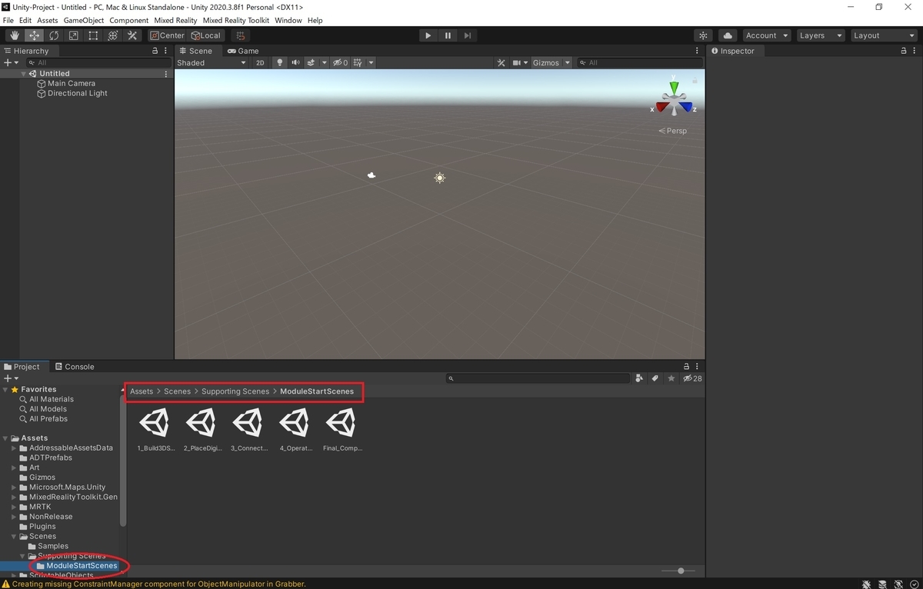Select the Move tool

pyautogui.click(x=34, y=35)
